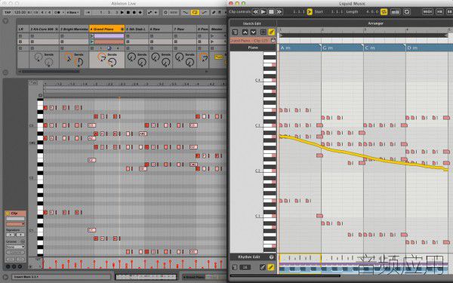The image size is (453, 283).
Task: Open the Grand Piano track header dropdown arrow
Action: 122,29
